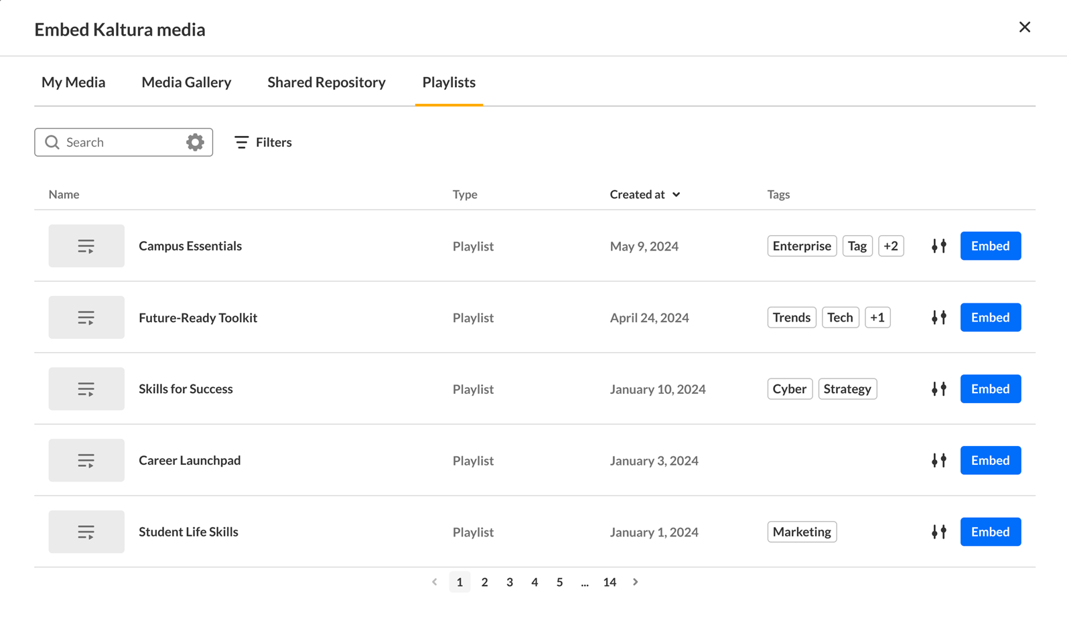Open the Shared Repository tab
Screen dimensions: 1067x639
(326, 82)
